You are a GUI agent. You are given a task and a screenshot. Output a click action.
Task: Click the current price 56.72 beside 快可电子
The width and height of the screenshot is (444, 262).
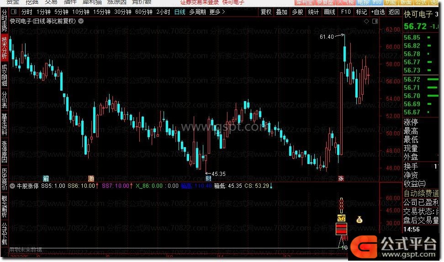pos(415,26)
